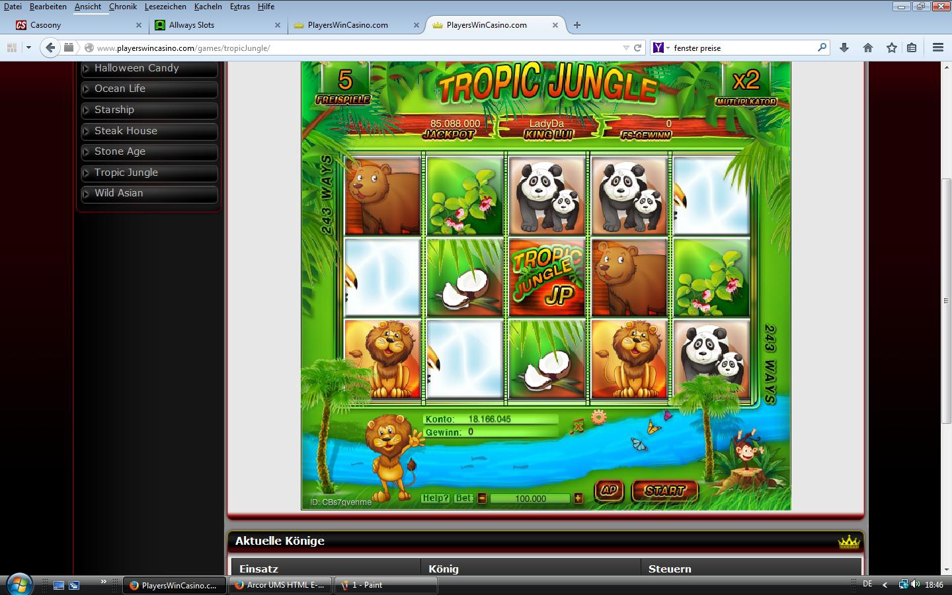Expand Tropic Jungle game entry
Screen dimensions: 952x595
(x=149, y=173)
